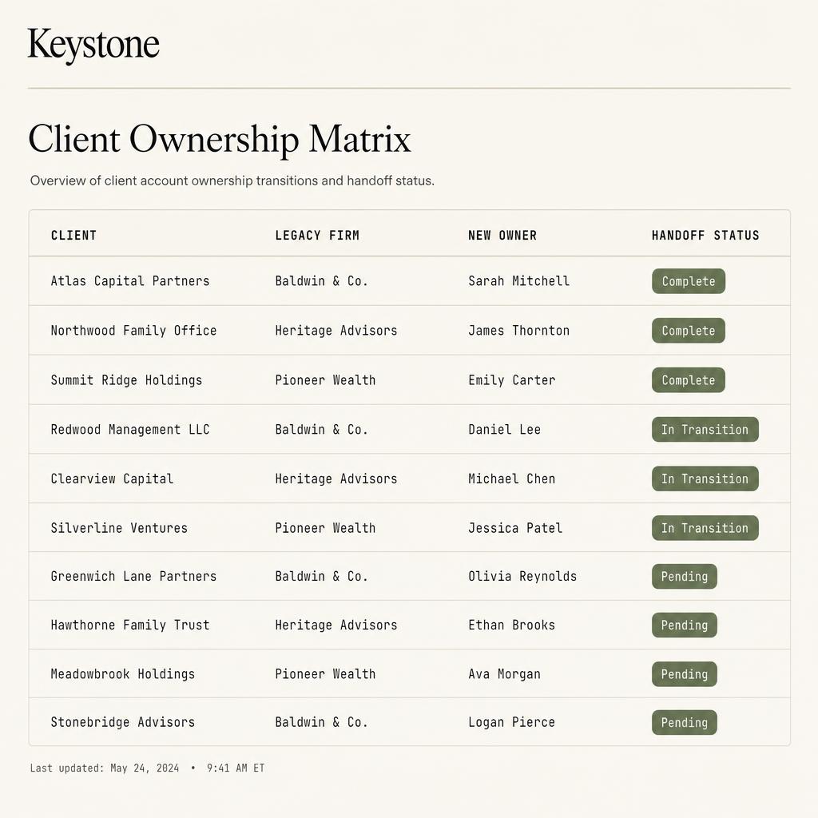Click Pioneer Wealth in Silverline Ventures row
The height and width of the screenshot is (818, 818).
coord(325,528)
